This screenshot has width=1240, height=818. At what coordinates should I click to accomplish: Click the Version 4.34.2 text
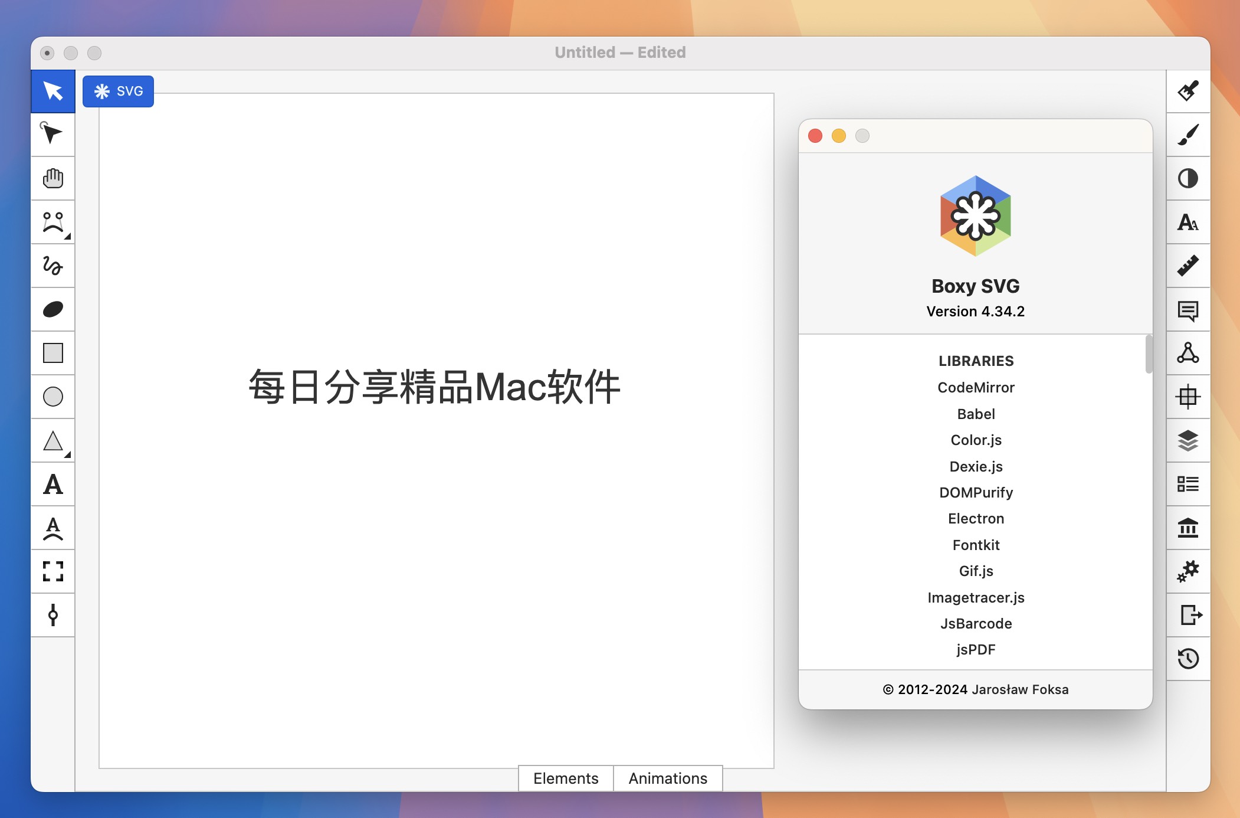tap(975, 312)
